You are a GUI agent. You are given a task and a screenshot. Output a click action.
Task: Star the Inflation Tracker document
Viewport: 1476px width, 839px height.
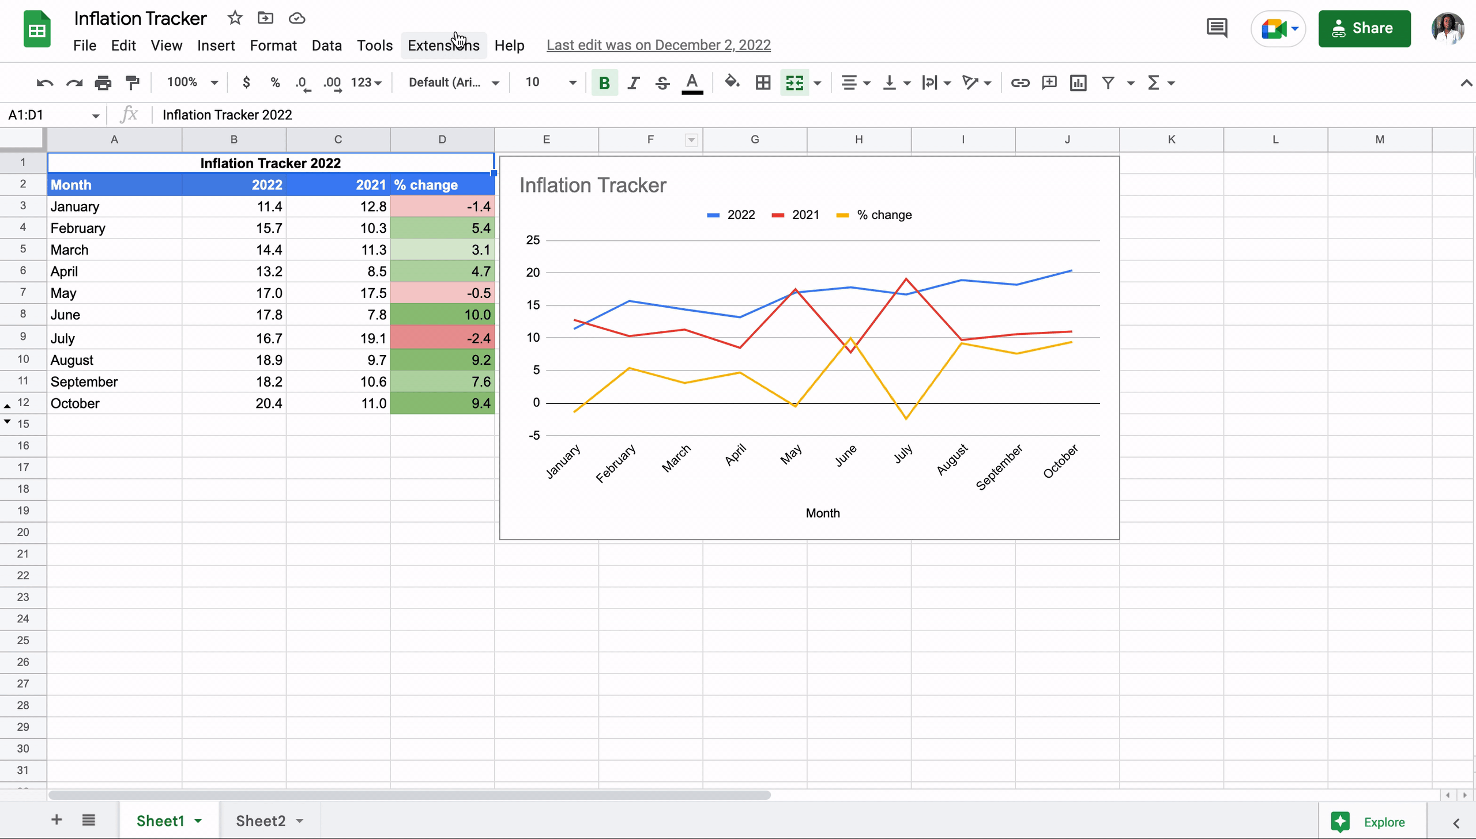(x=234, y=18)
